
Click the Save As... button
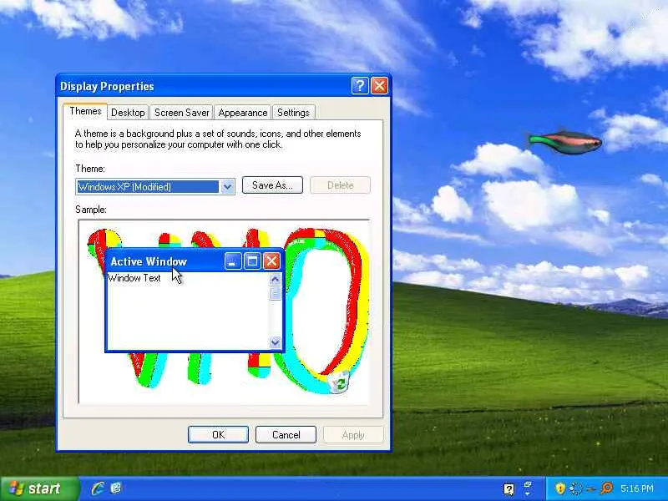click(272, 185)
